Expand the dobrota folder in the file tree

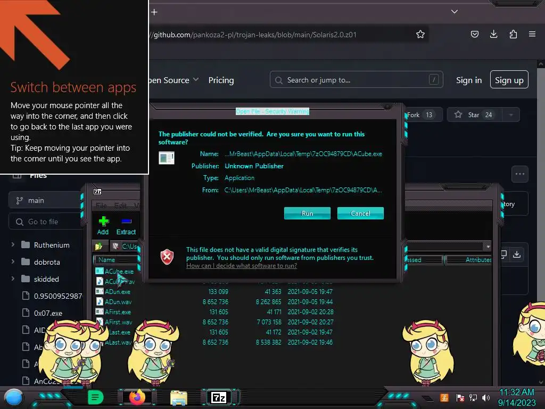pos(13,261)
